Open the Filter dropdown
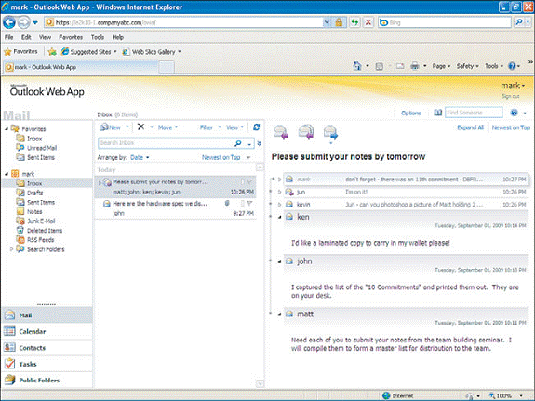Screen dimensions: 535x401 pos(210,127)
